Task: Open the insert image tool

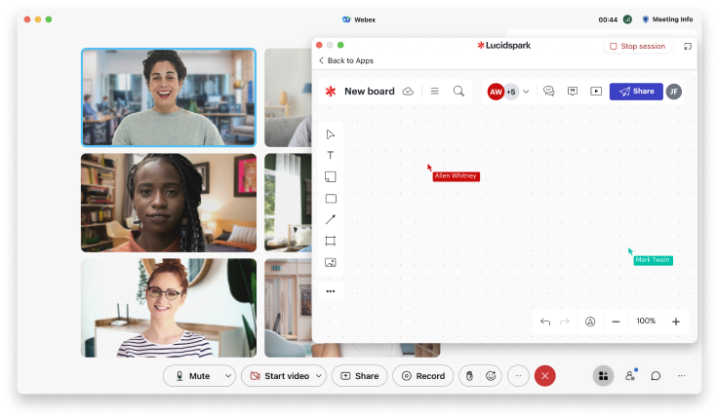Action: pyautogui.click(x=330, y=262)
